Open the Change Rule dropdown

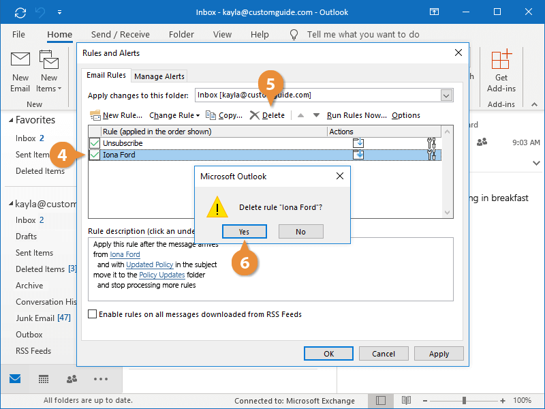pyautogui.click(x=174, y=115)
